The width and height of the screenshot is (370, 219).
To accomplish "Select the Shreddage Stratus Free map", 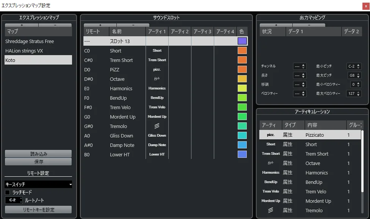I will click(x=30, y=41).
